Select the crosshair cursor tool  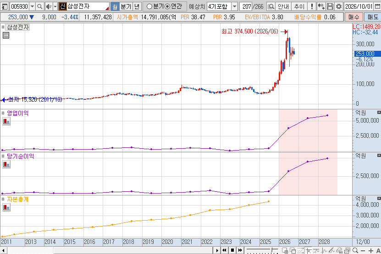(309, 250)
